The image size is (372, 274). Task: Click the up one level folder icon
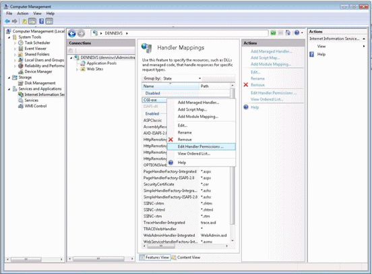pos(24,22)
